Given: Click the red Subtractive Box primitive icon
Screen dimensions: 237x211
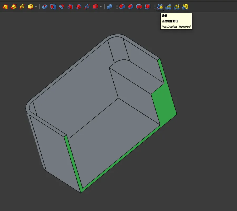Looking at the screenshot, I should click(95, 7).
